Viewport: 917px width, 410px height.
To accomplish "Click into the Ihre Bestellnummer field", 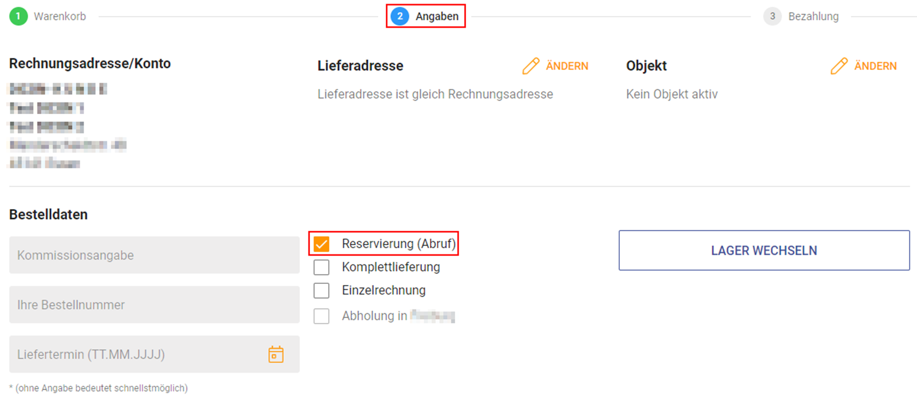I will (154, 305).
